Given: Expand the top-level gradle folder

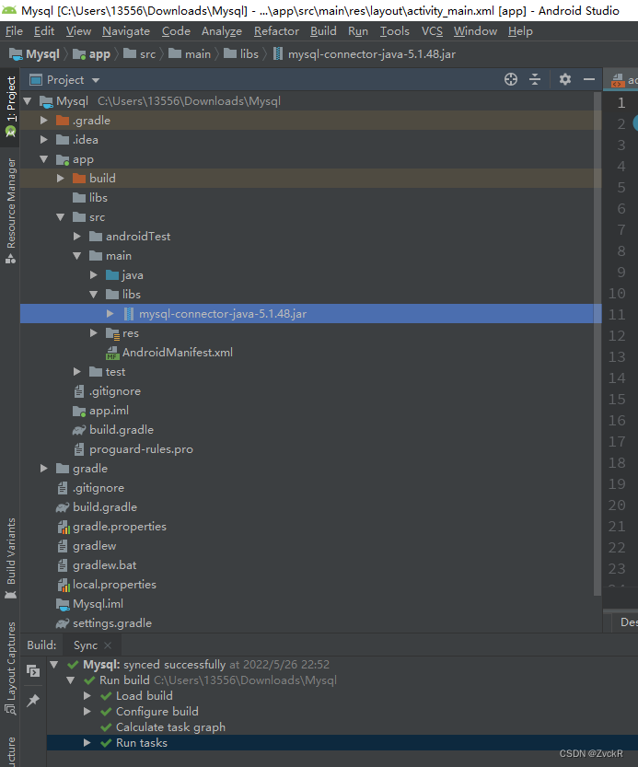Looking at the screenshot, I should click(x=43, y=469).
